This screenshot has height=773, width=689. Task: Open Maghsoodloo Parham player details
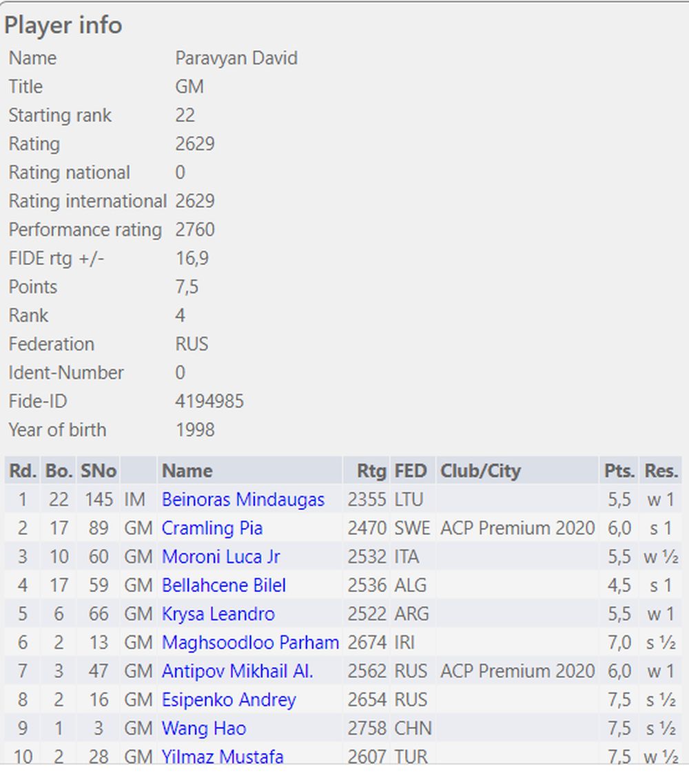tap(250, 643)
